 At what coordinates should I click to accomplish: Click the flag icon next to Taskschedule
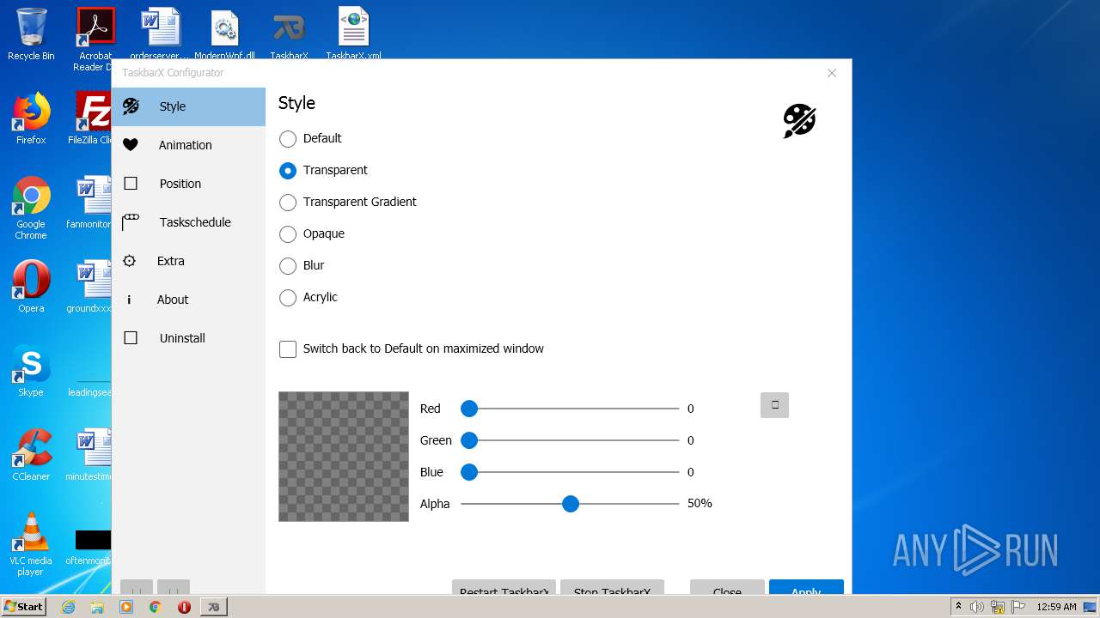(130, 222)
